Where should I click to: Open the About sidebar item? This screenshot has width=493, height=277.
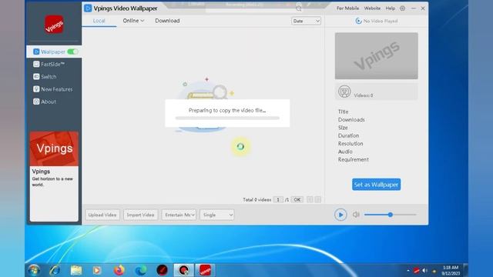[45, 102]
